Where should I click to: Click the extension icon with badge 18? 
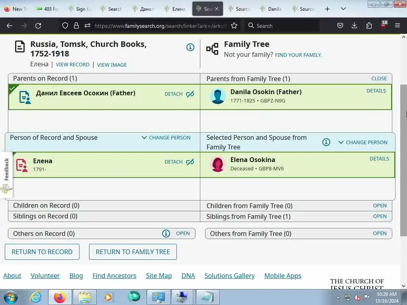384,25
